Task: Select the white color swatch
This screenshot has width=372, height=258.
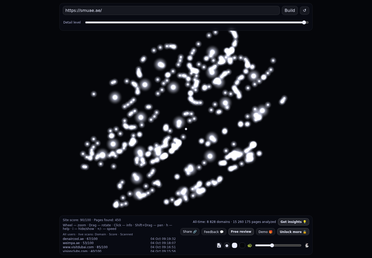Action: coord(235,245)
